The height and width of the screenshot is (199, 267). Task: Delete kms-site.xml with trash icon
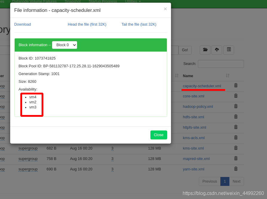click(x=236, y=148)
